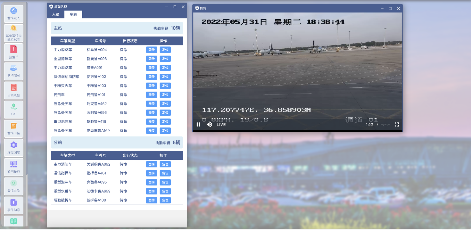
Task: Click 定位 for 标马鲁A094
Action: [165, 50]
